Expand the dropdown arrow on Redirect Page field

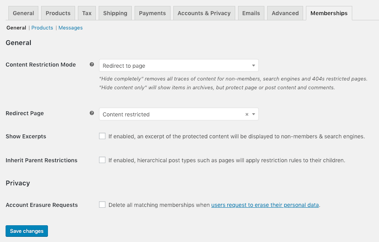(253, 114)
